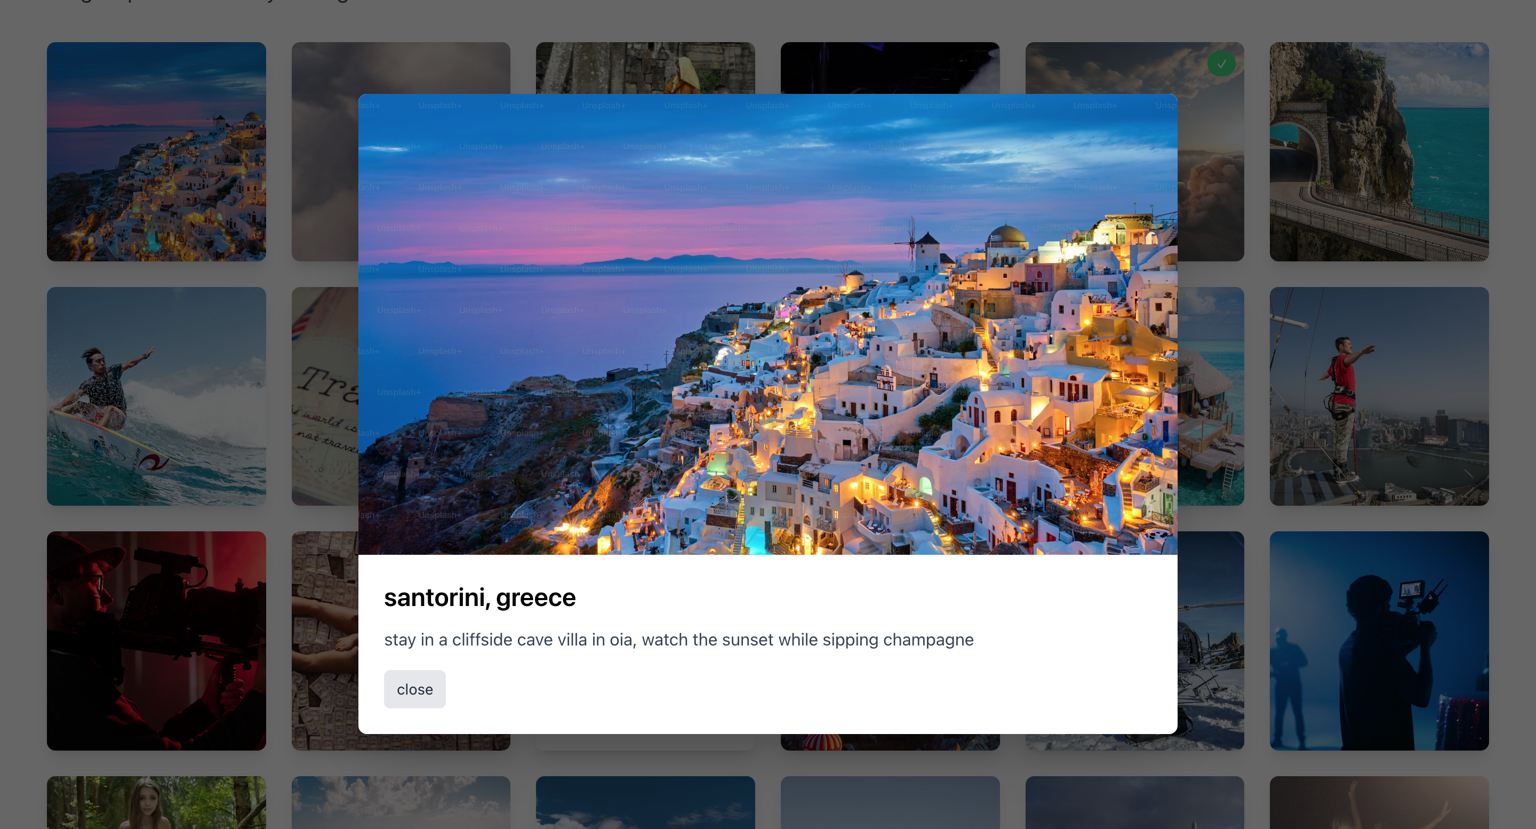
Task: Select the snowy helicopter thumbnail
Action: coord(1211,641)
